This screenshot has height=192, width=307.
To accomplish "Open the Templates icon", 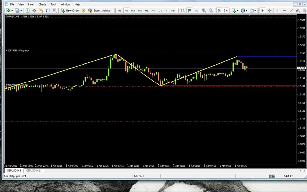I will click(252, 11).
